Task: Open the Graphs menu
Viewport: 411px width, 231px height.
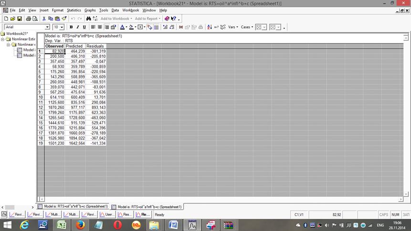Action: (x=90, y=10)
